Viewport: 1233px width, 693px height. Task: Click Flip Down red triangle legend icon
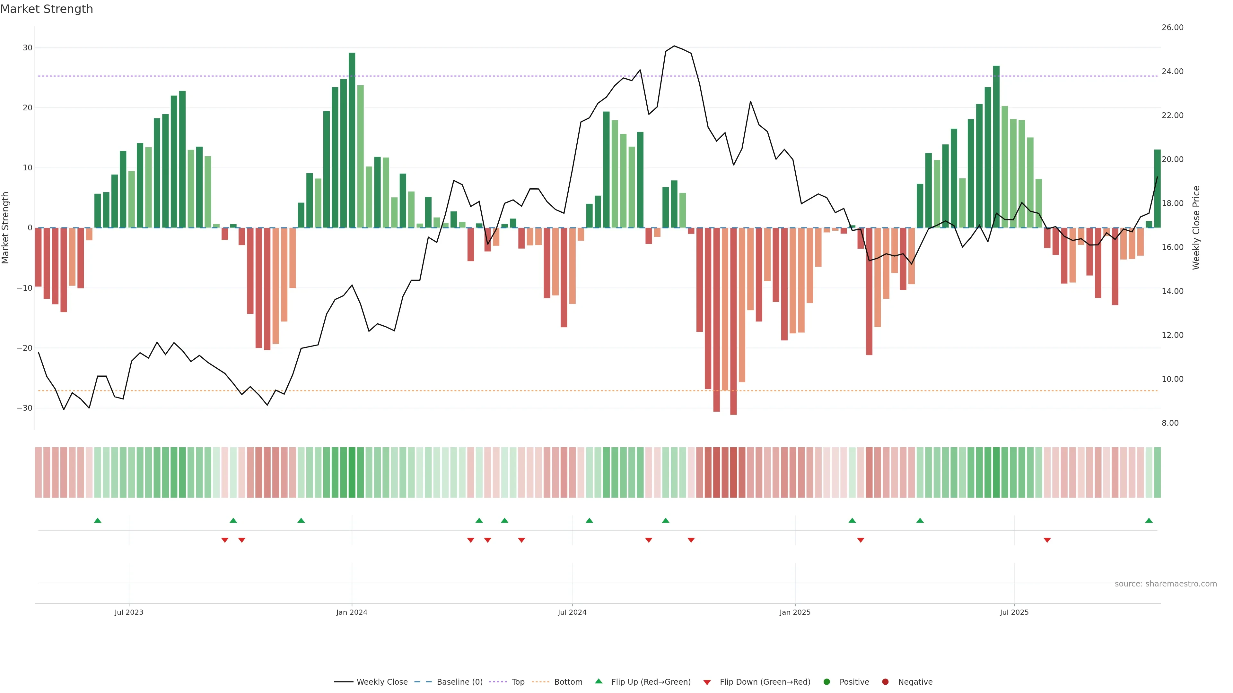tap(707, 682)
